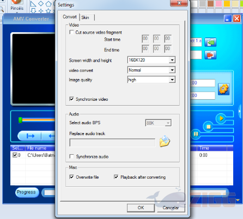Select the pentagon shape in Paint
The width and height of the screenshot is (243, 219).
(48, 4)
